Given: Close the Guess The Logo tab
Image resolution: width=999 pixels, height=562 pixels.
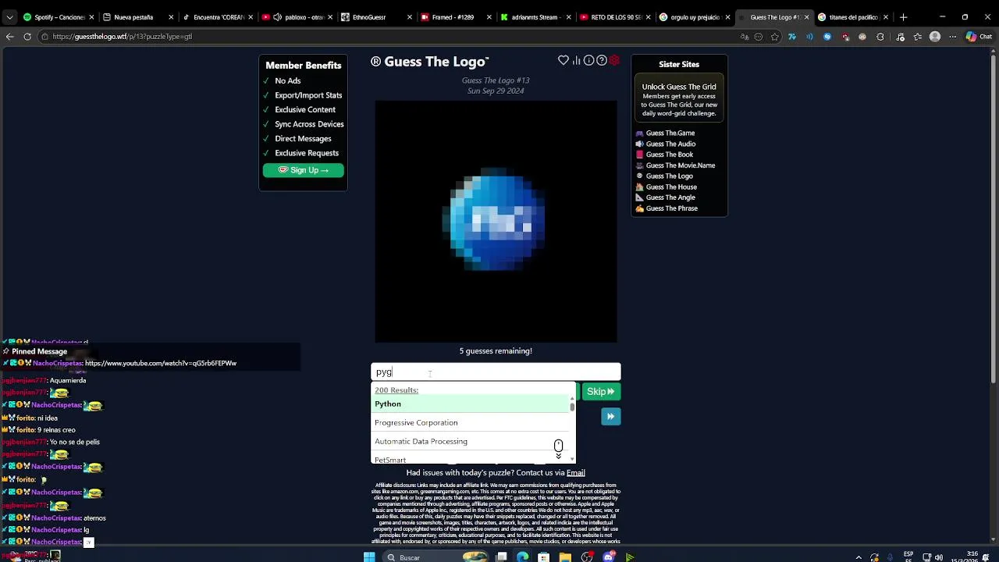Looking at the screenshot, I should click(x=806, y=17).
